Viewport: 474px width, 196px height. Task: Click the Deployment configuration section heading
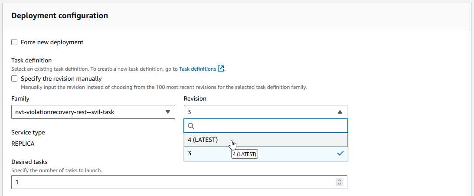[x=59, y=16]
